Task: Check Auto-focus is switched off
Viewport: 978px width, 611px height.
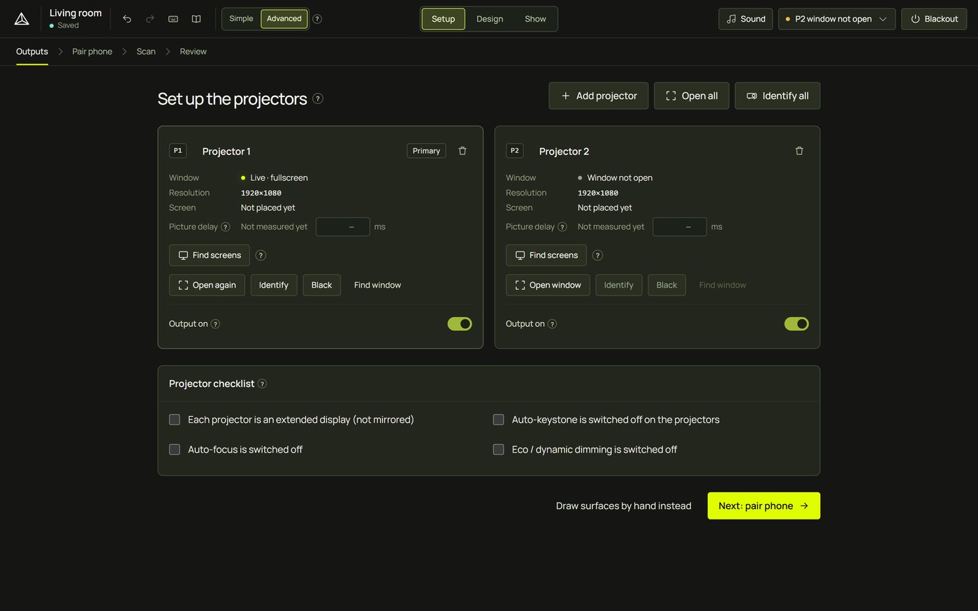Action: 175,450
